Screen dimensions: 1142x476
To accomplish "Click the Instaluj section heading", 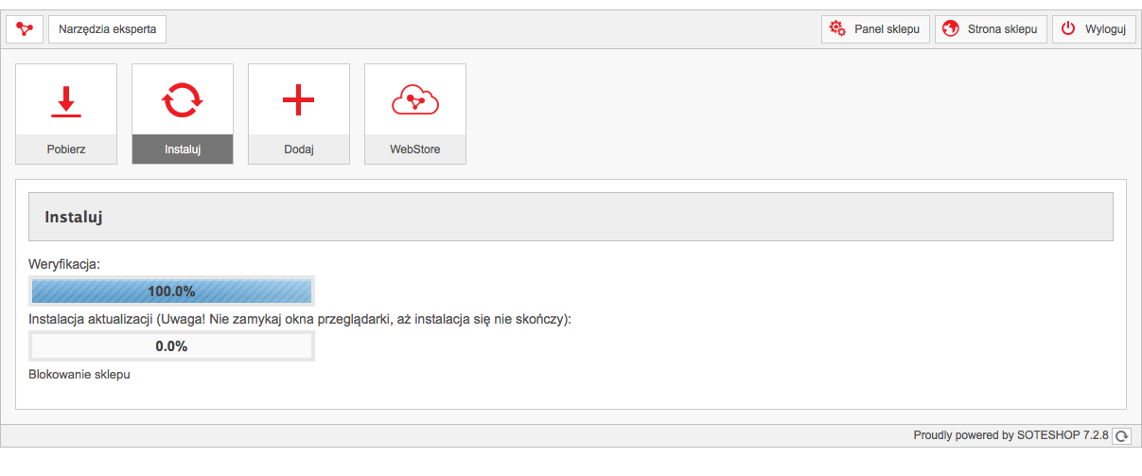I will click(x=74, y=218).
